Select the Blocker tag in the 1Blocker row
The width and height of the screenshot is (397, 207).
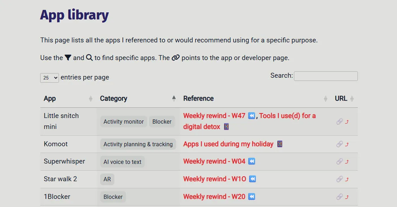pyautogui.click(x=113, y=197)
